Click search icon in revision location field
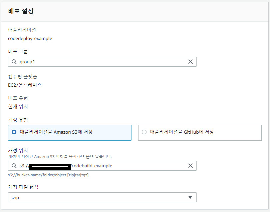The width and height of the screenshot is (270, 212). coord(14,166)
